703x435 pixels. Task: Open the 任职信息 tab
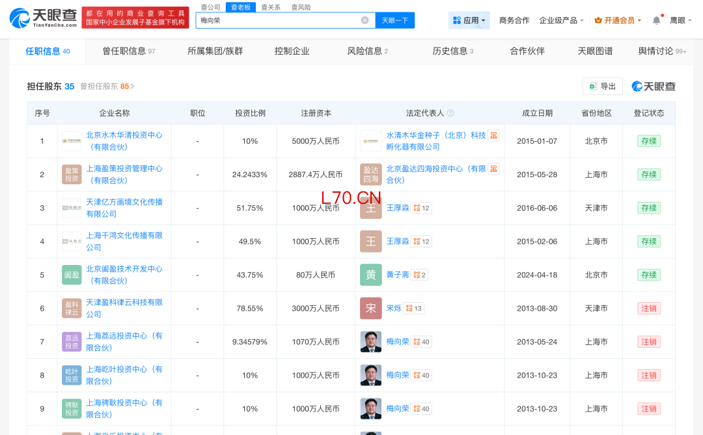coord(48,51)
